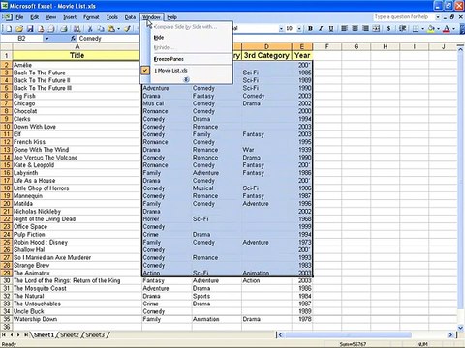Click the Increase Indent icon

click(402, 29)
